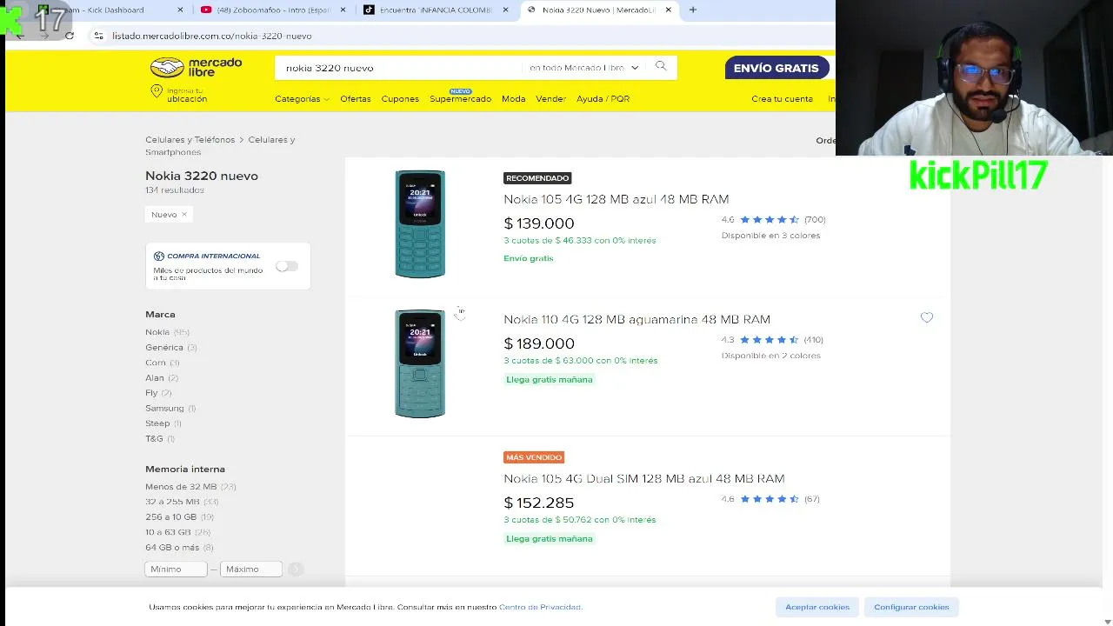The width and height of the screenshot is (1113, 626).
Task: Open the Nokia 110 4G aguamarina phone image
Action: click(420, 363)
